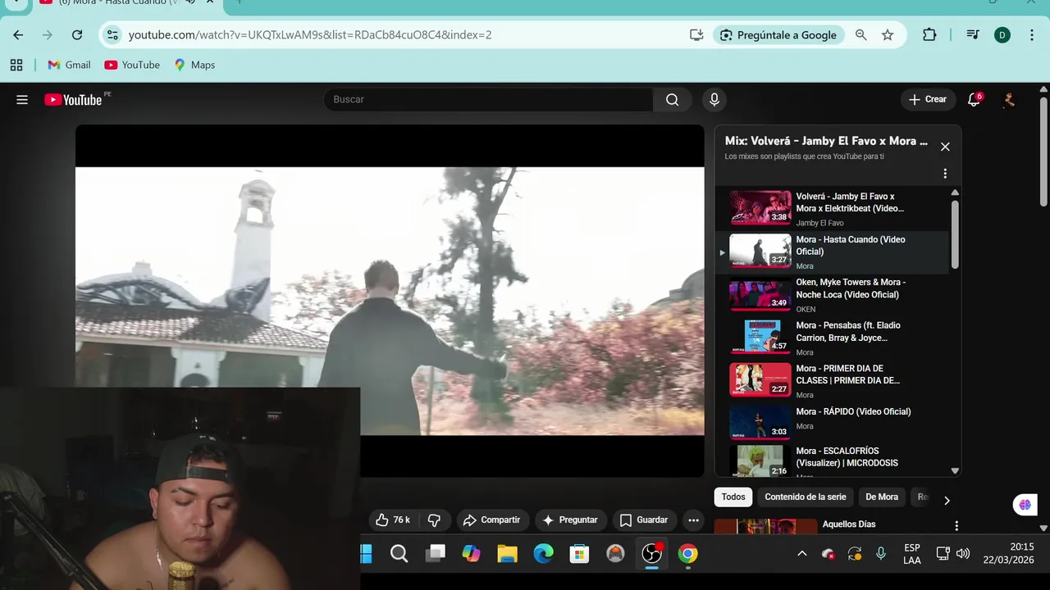The width and height of the screenshot is (1050, 590).
Task: Select the De Mora filter chip
Action: tap(882, 497)
